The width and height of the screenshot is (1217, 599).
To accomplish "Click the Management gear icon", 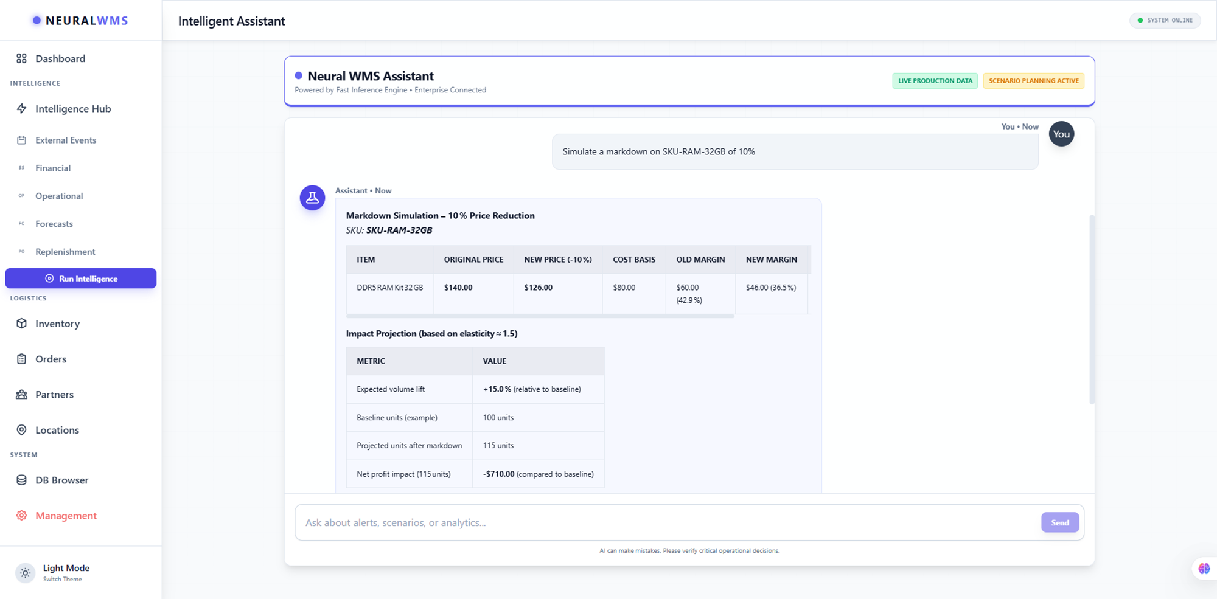I will point(22,516).
